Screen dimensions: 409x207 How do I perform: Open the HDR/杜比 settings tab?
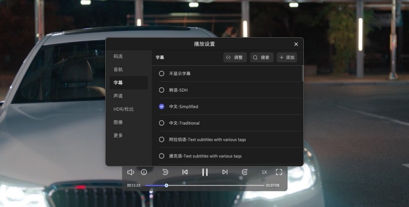tap(129, 109)
